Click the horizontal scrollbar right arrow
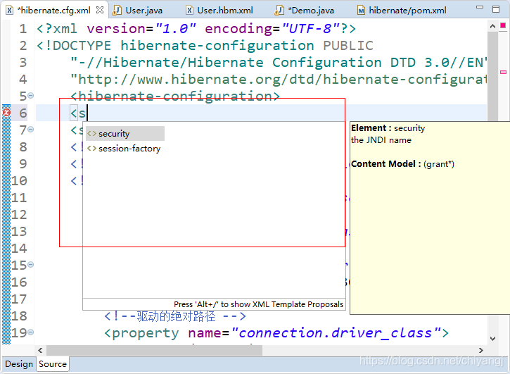 (481, 351)
